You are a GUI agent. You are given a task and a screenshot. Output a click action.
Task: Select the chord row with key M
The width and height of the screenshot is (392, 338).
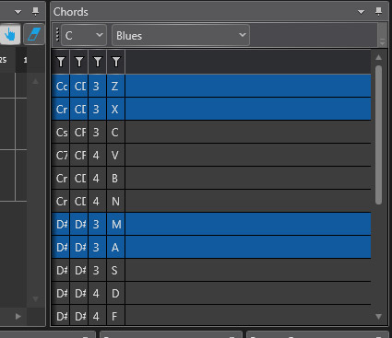211,224
